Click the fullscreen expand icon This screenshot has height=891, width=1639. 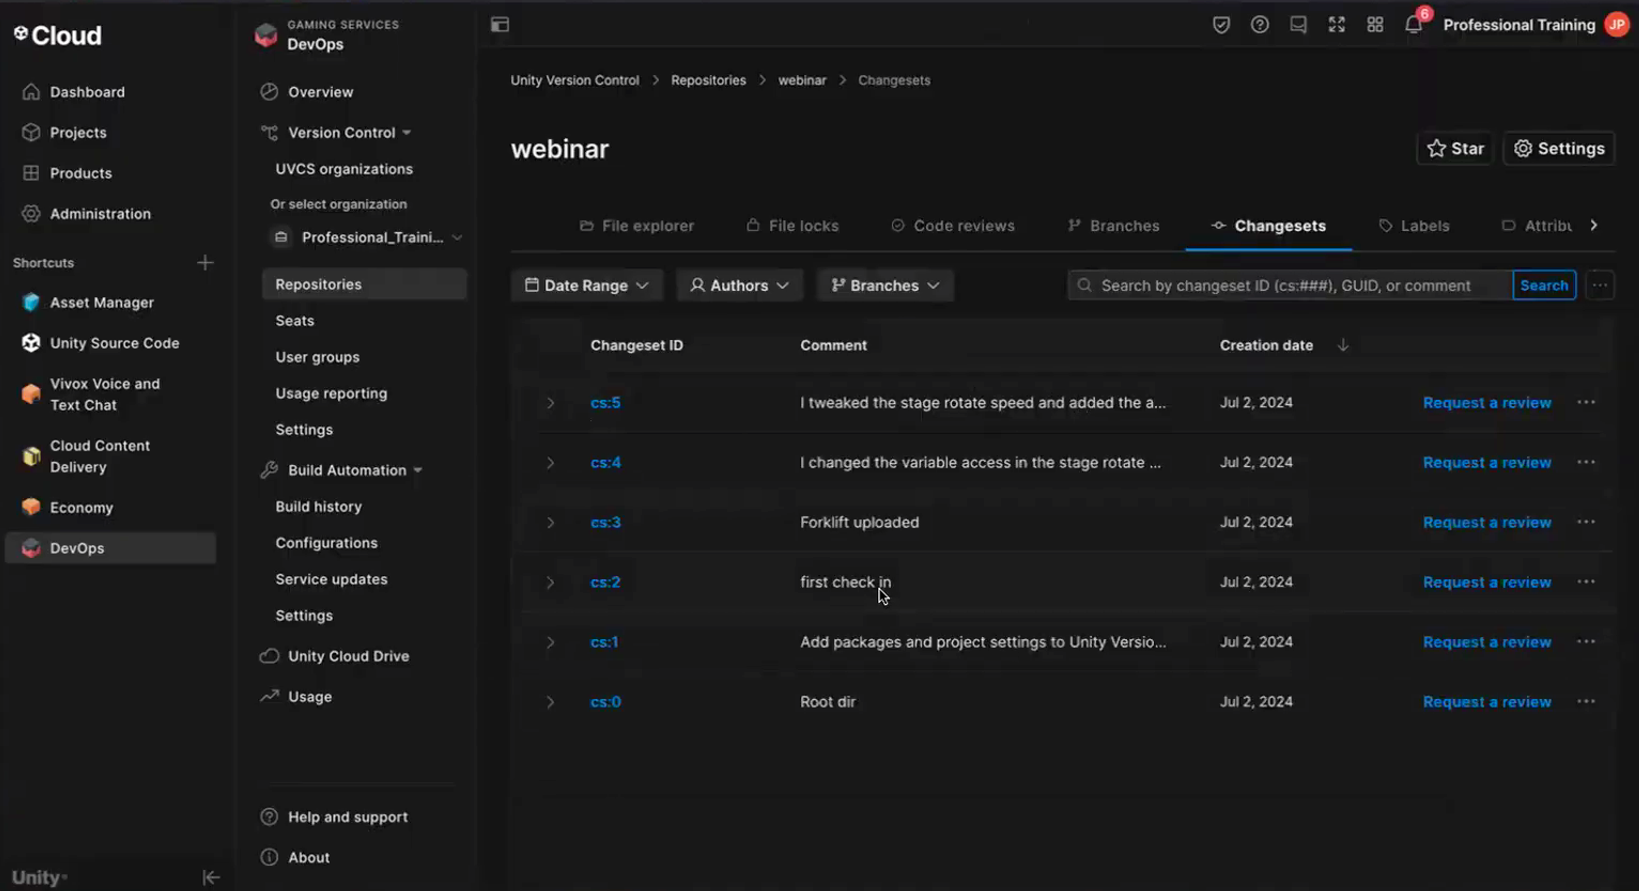point(1337,25)
